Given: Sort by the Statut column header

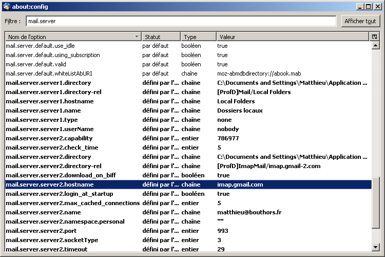Looking at the screenshot, I should coord(161,37).
